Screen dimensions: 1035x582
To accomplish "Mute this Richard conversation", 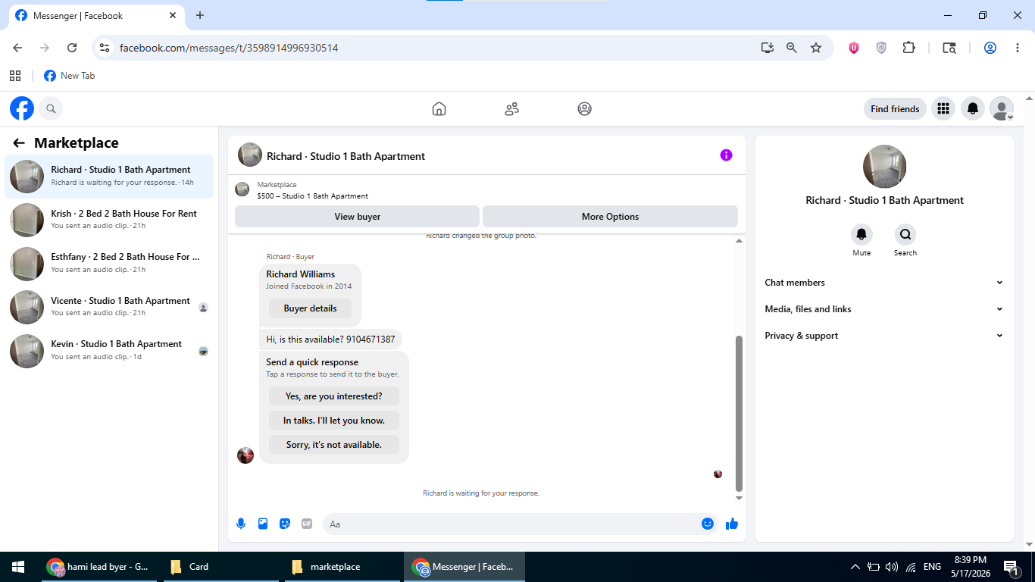I will point(861,234).
